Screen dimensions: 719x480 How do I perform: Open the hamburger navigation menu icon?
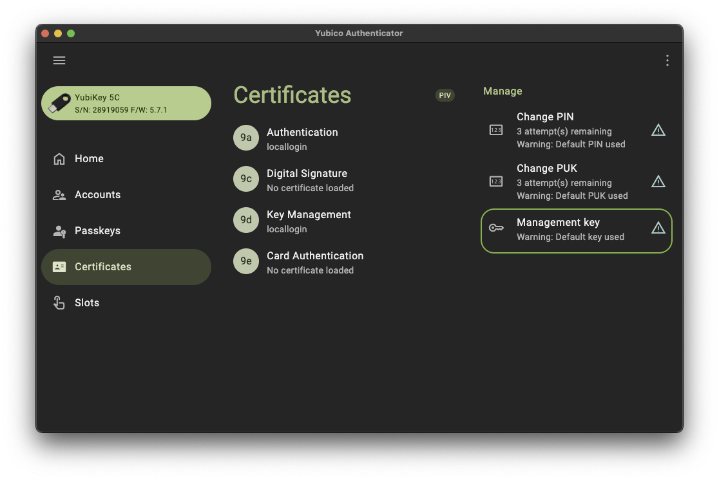tap(59, 60)
